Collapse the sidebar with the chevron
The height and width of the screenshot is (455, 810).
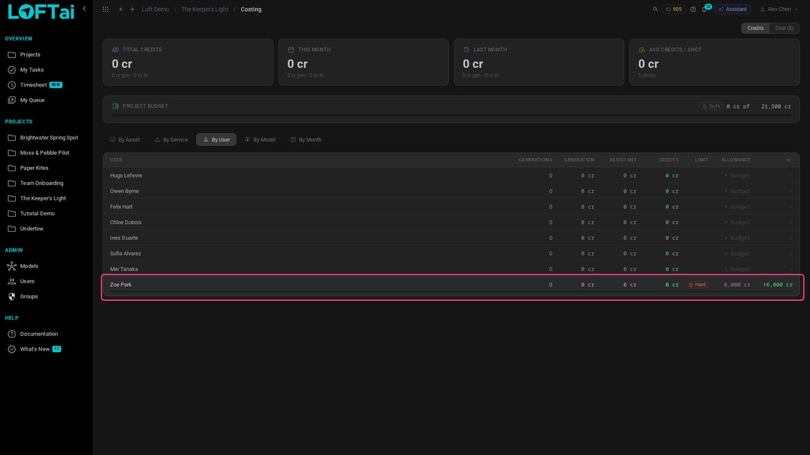84,8
